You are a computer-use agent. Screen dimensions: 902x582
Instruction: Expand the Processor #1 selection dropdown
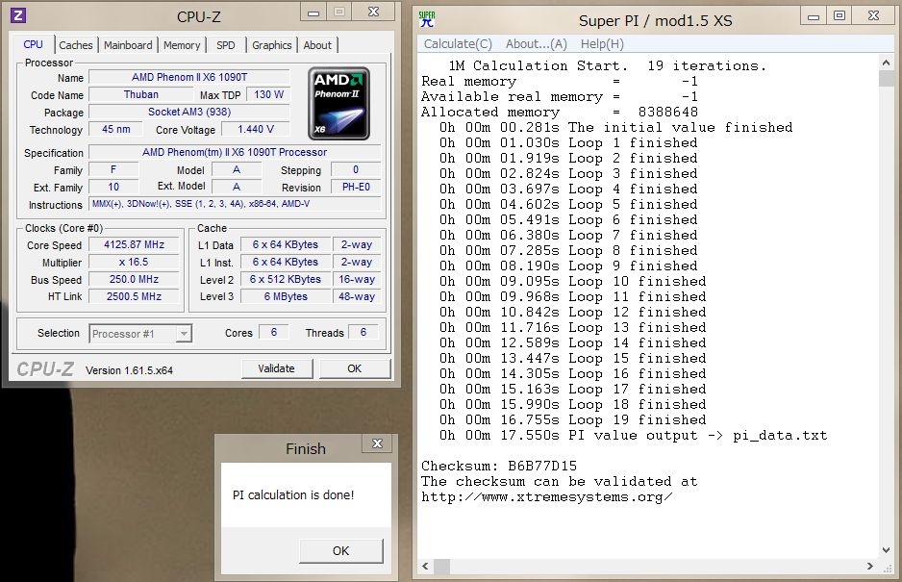[x=184, y=333]
